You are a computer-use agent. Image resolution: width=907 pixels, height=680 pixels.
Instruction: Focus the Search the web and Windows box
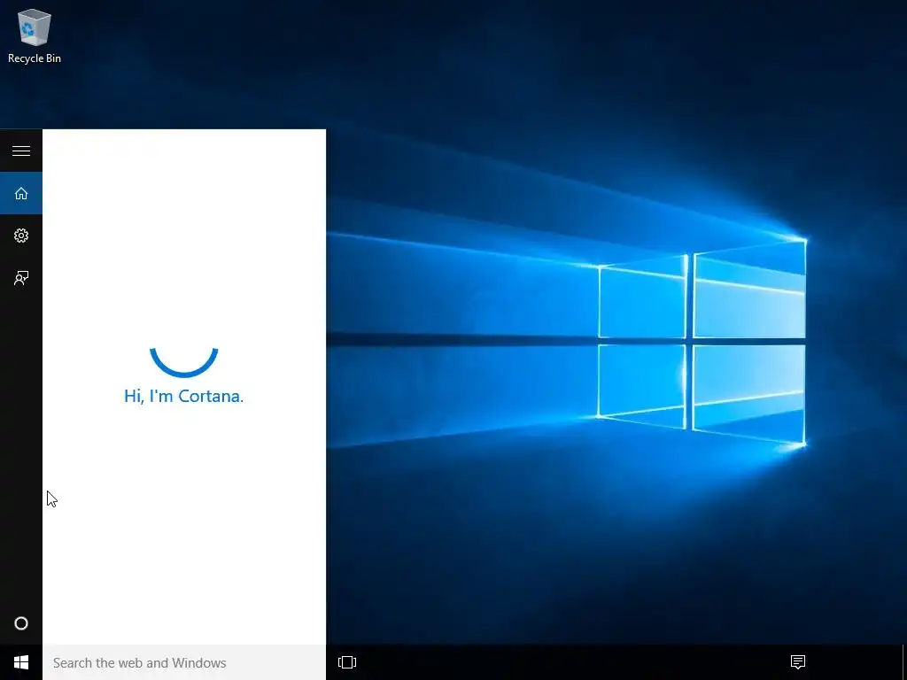(184, 662)
